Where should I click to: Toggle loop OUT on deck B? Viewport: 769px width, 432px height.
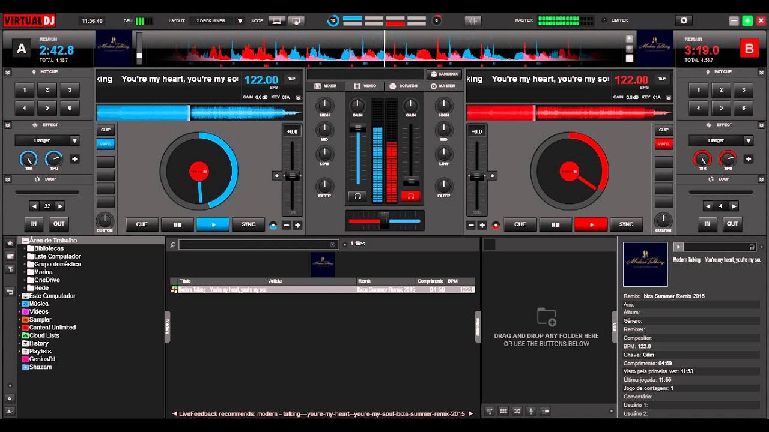point(732,224)
